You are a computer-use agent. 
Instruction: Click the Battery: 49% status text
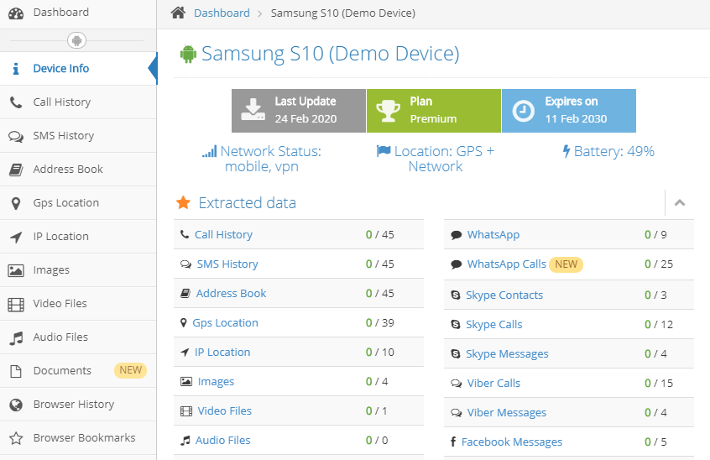pos(613,151)
